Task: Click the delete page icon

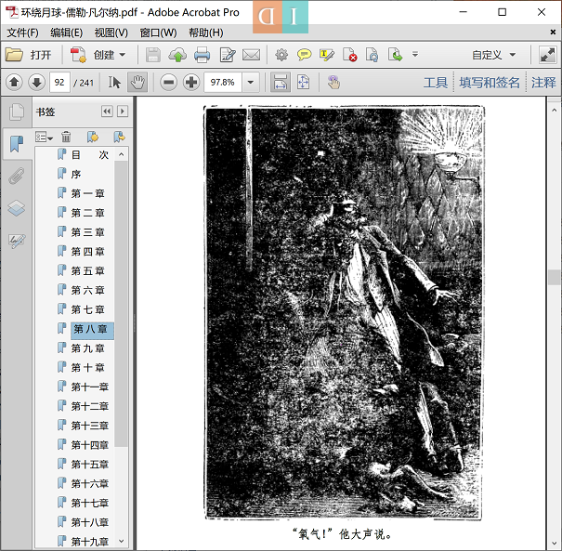Action: click(x=349, y=55)
